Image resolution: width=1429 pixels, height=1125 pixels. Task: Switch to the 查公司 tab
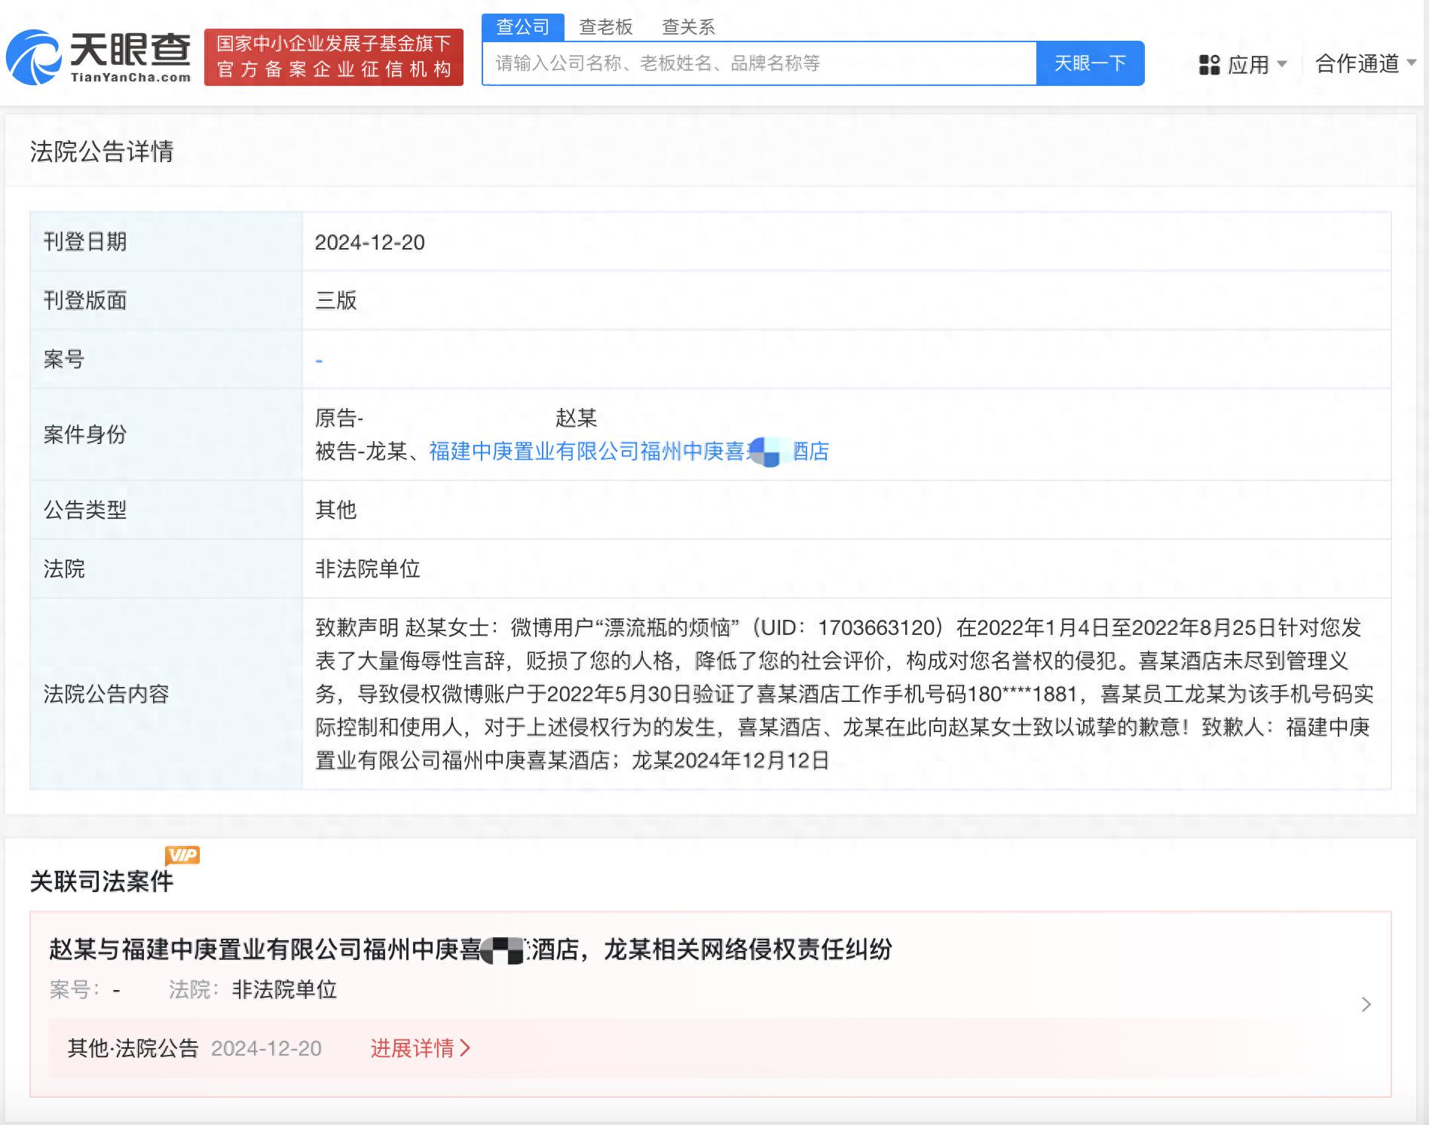[x=523, y=27]
